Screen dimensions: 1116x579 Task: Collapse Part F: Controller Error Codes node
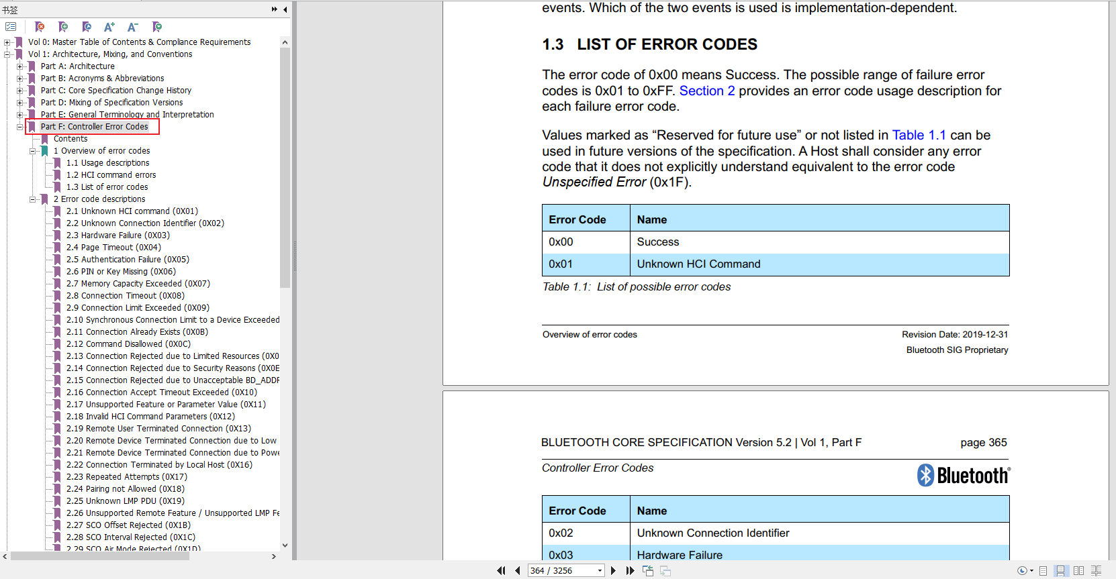(x=20, y=127)
